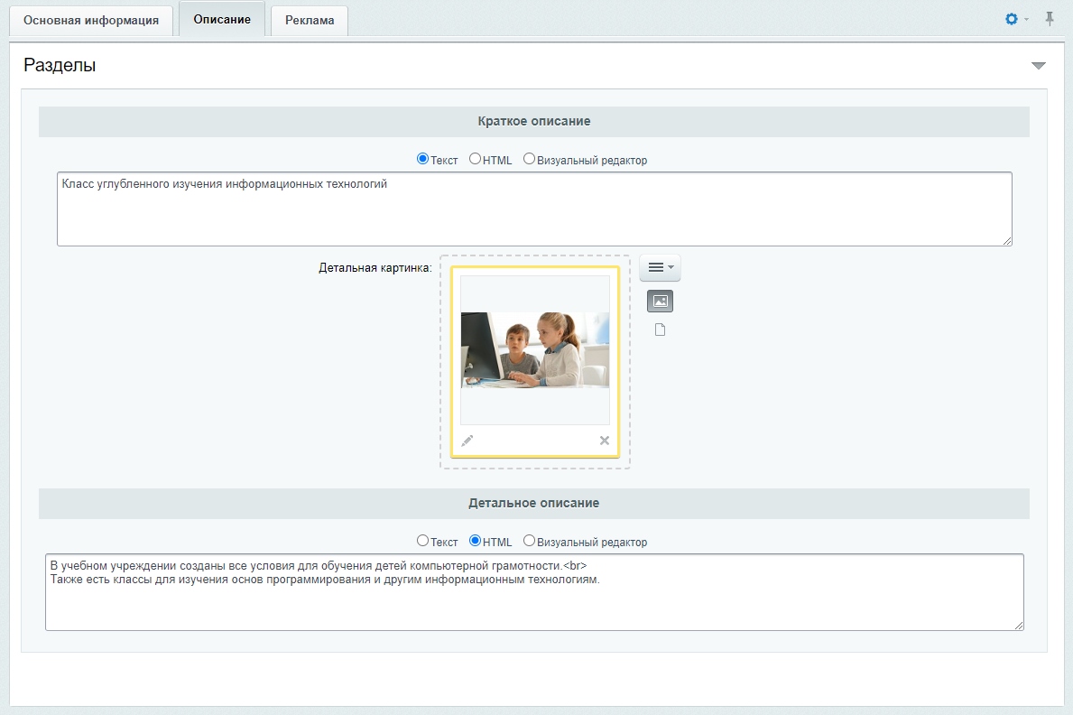Click the Краткое описание section header
1073x715 pixels.
[533, 122]
